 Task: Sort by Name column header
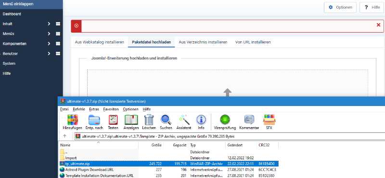[98, 145]
